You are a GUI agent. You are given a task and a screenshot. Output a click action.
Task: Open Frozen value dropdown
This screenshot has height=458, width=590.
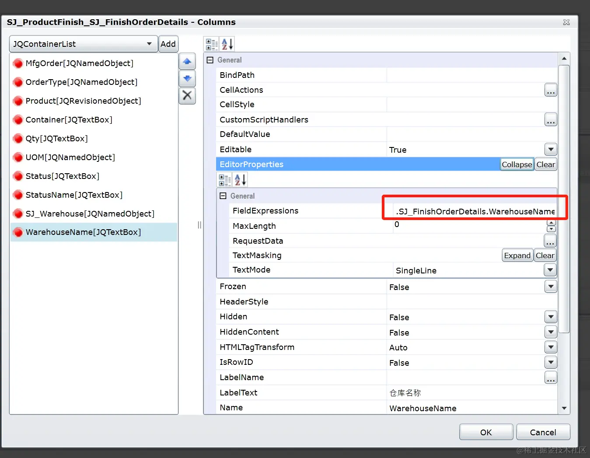[551, 287]
